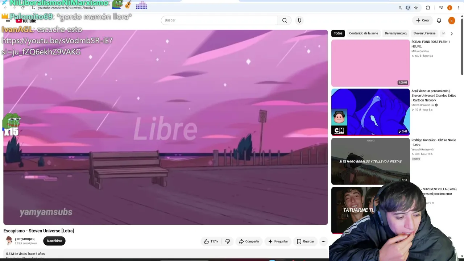Dislike the video

pyautogui.click(x=228, y=241)
